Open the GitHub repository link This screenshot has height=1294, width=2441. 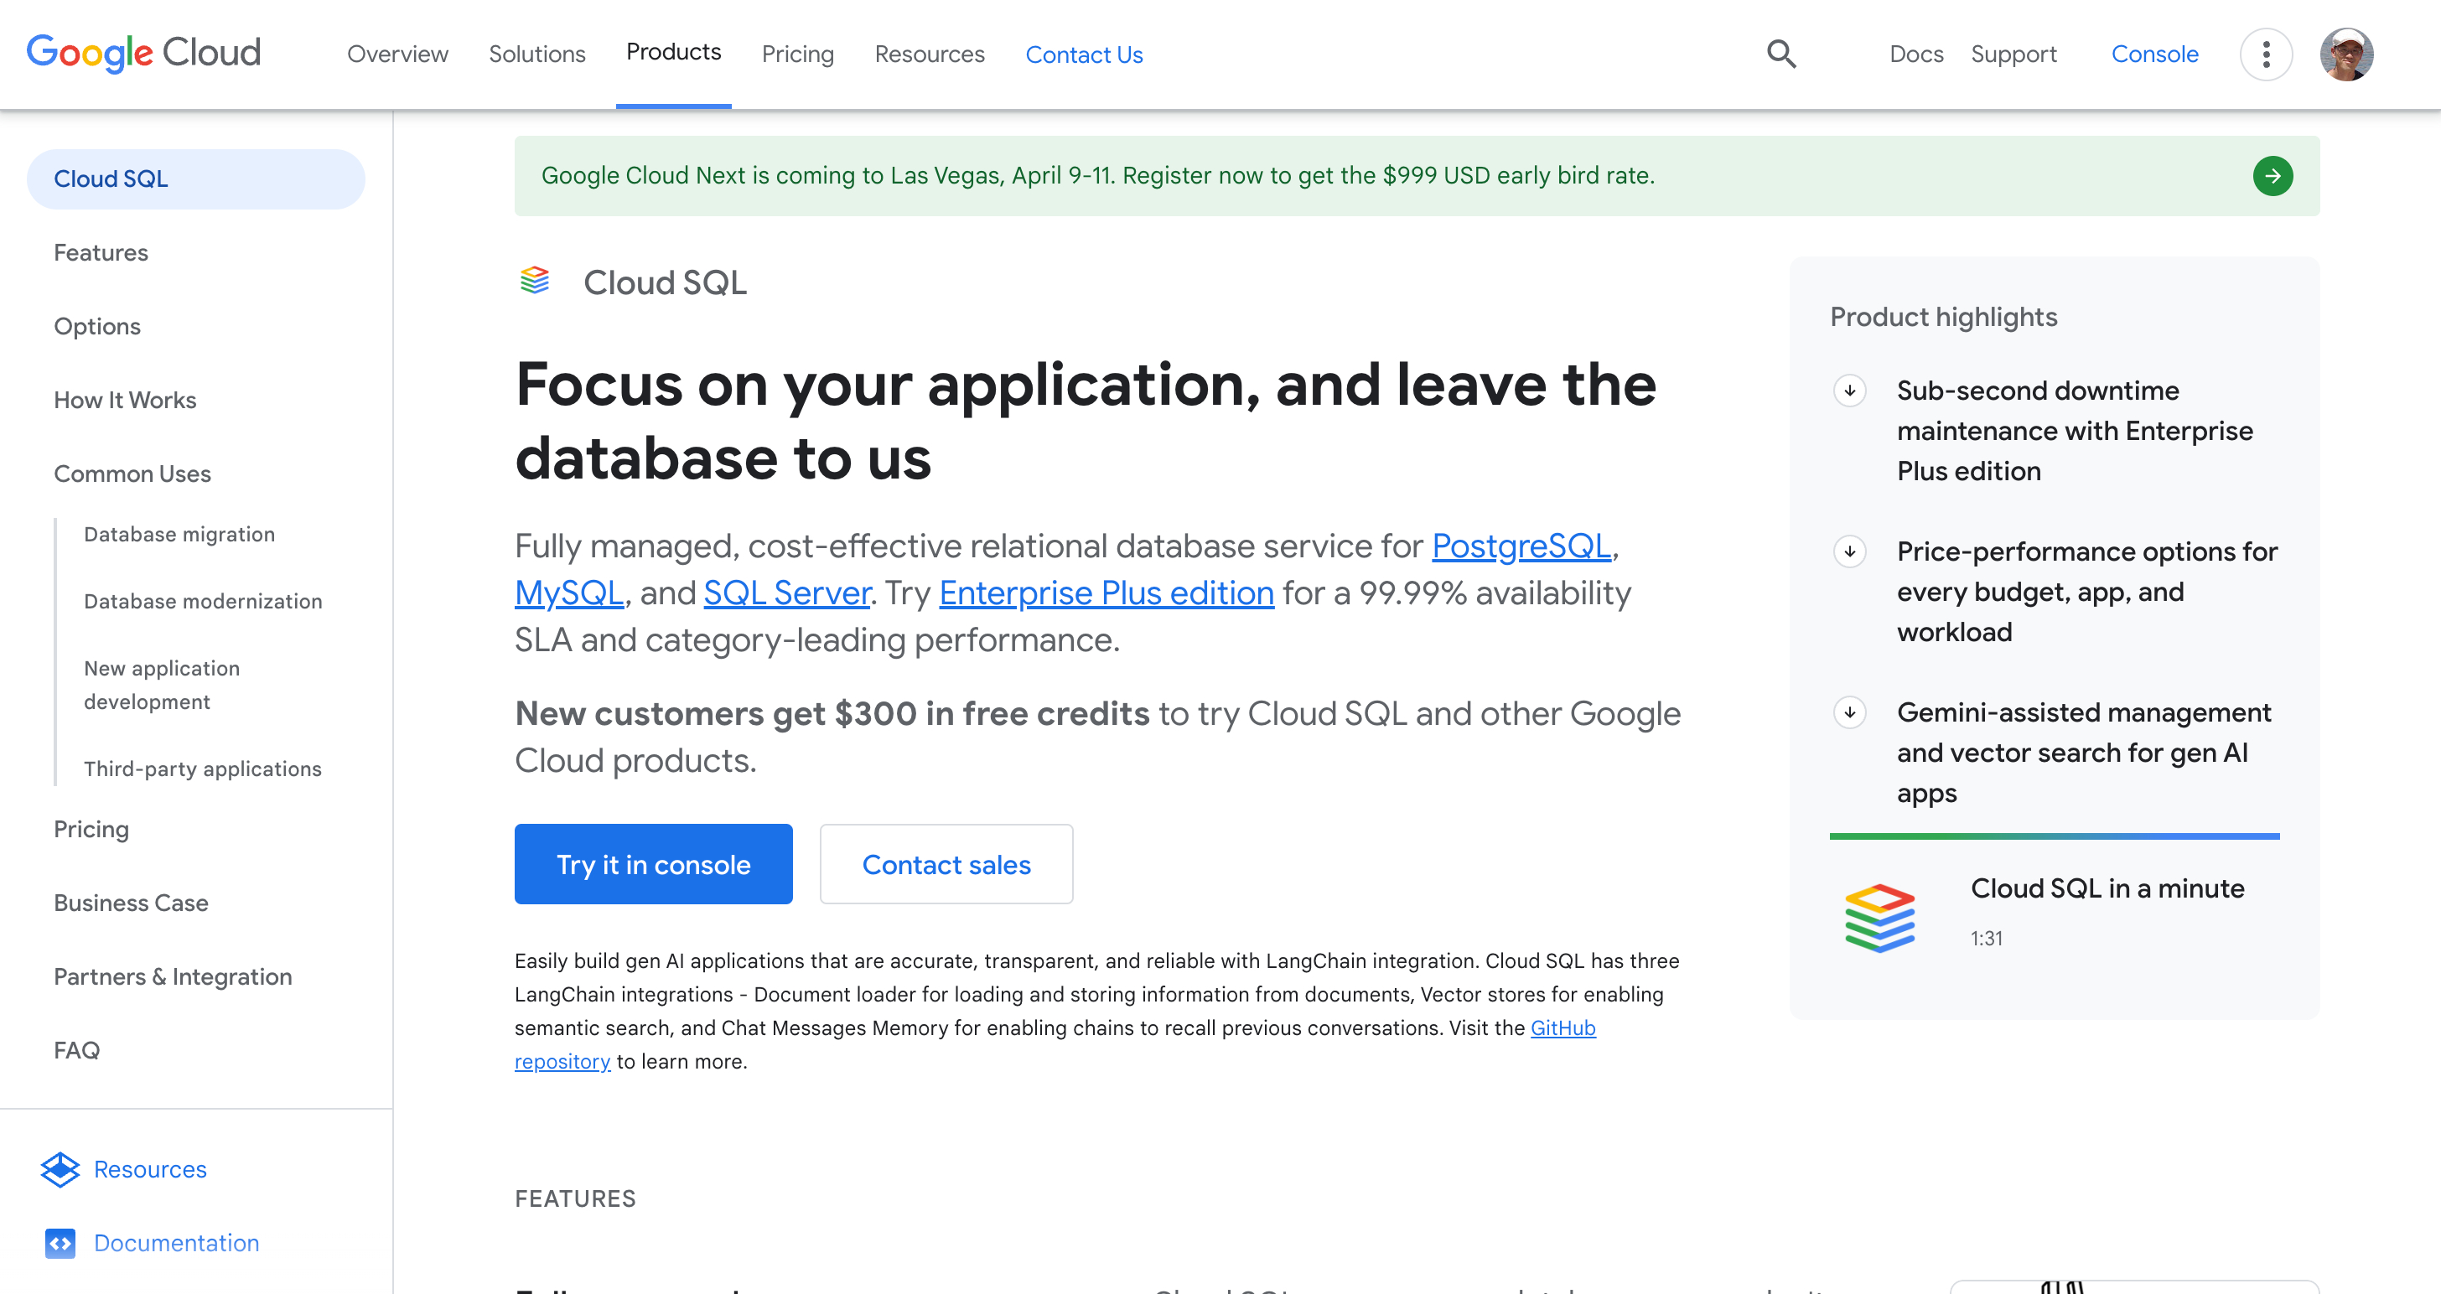click(x=1563, y=1027)
